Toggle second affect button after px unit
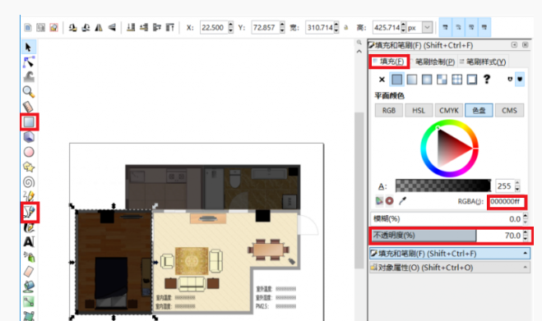The height and width of the screenshot is (321, 542). 458,27
